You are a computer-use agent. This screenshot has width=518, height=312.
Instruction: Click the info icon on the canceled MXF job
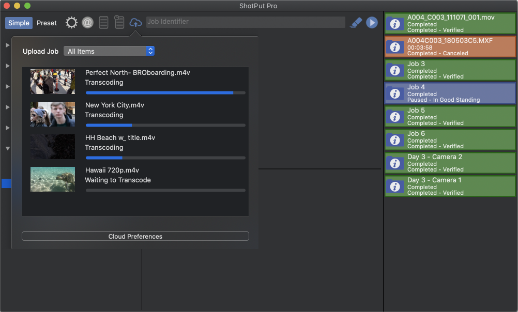pos(395,46)
